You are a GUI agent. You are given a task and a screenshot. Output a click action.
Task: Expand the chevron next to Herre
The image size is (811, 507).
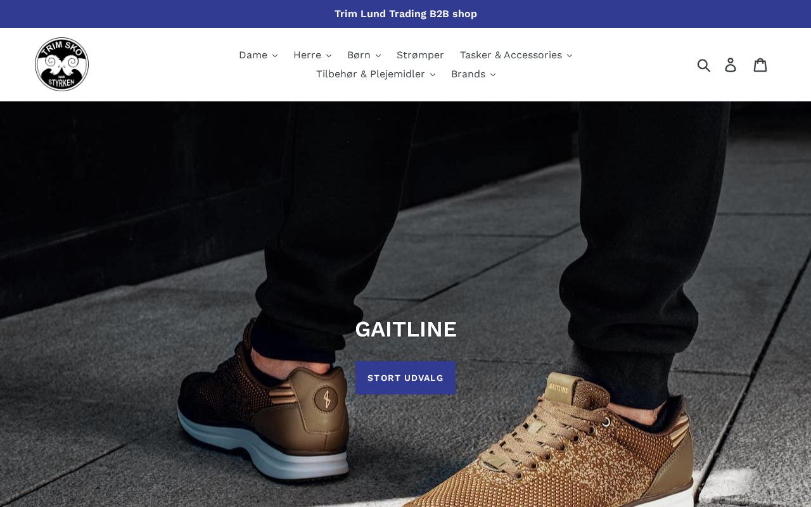coord(328,56)
